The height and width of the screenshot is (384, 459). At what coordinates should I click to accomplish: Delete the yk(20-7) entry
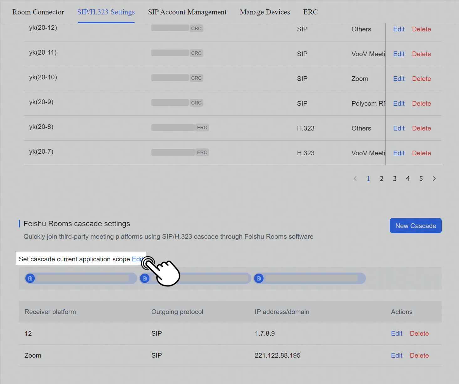tap(421, 153)
